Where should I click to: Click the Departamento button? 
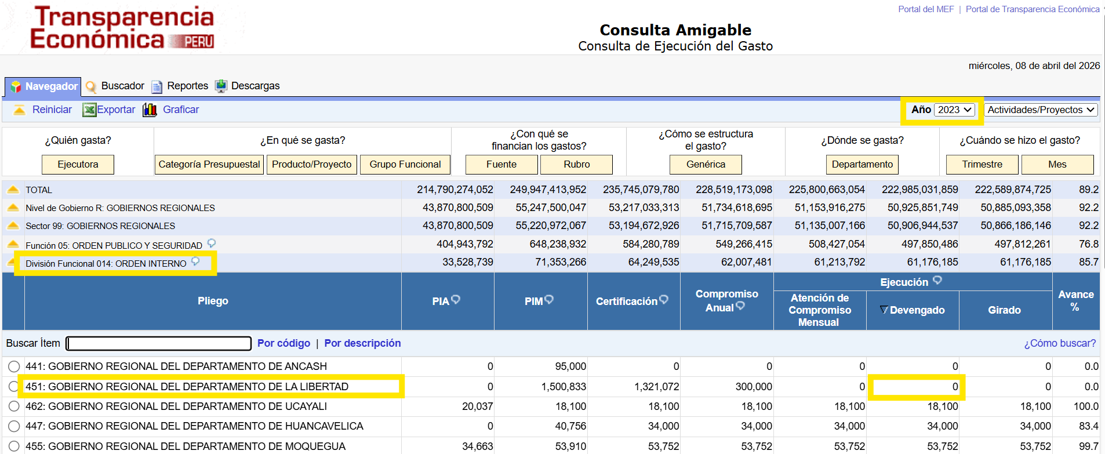(x=862, y=164)
